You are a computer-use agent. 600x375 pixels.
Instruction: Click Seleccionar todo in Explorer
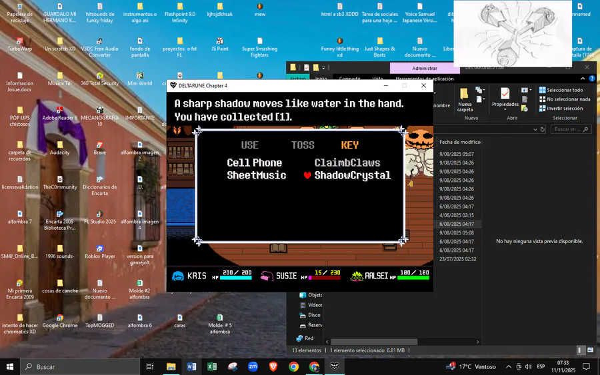point(561,90)
